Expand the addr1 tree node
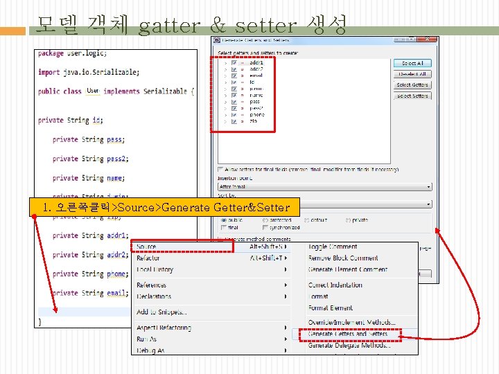 click(x=225, y=63)
